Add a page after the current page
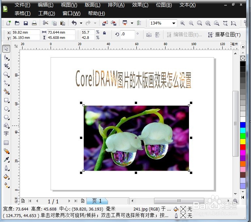Viewport: 251px width, 222px height. click(x=83, y=201)
